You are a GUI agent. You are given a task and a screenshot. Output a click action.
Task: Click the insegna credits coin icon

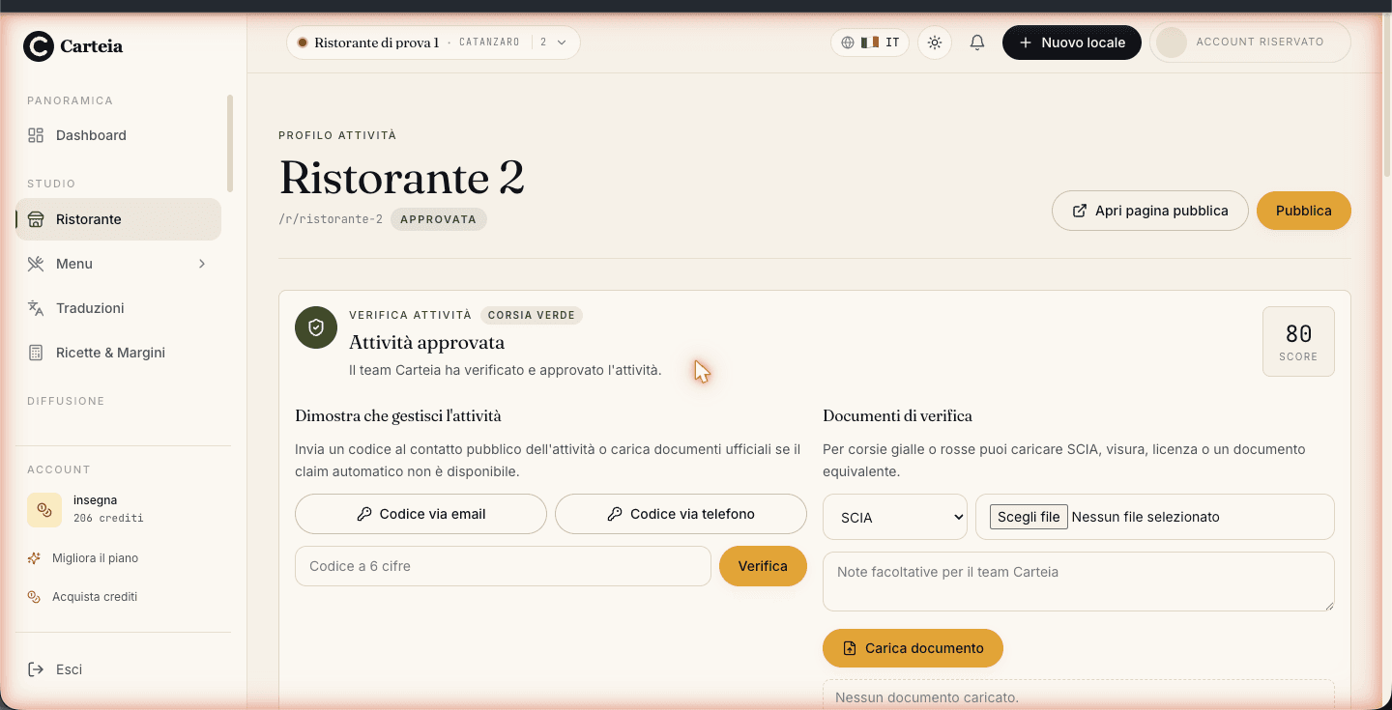click(x=44, y=509)
